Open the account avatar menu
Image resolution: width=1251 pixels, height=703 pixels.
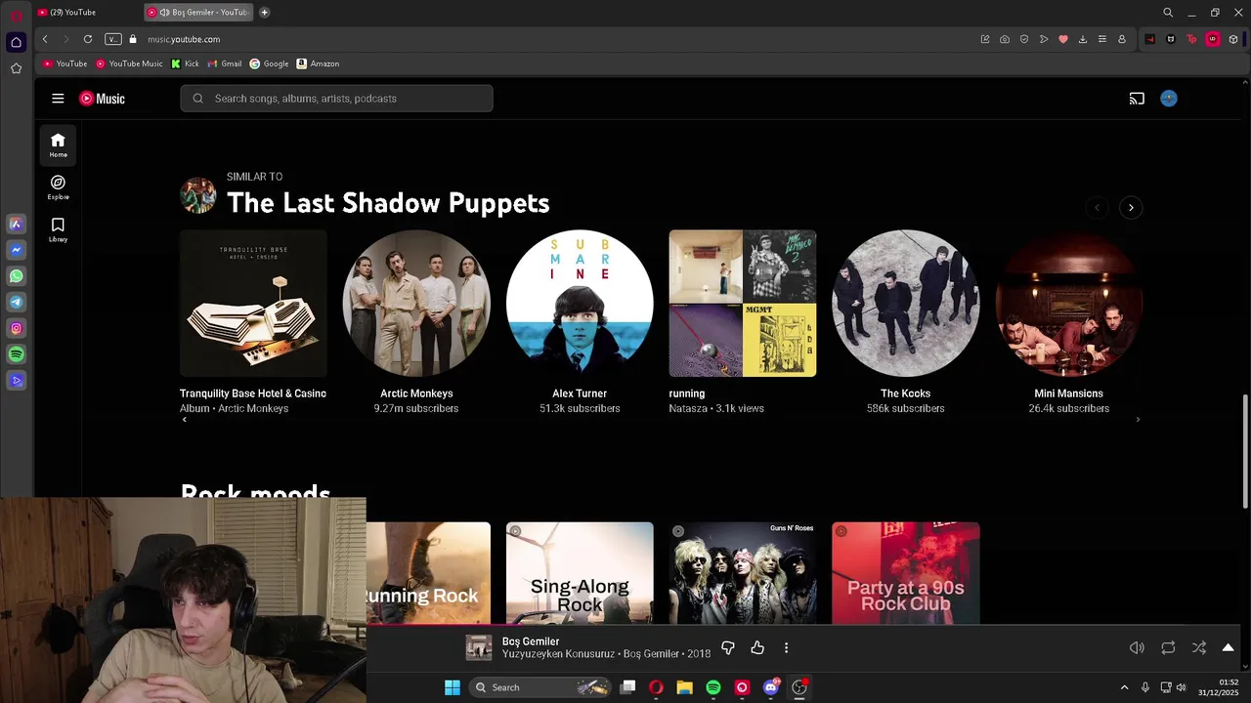click(x=1169, y=99)
